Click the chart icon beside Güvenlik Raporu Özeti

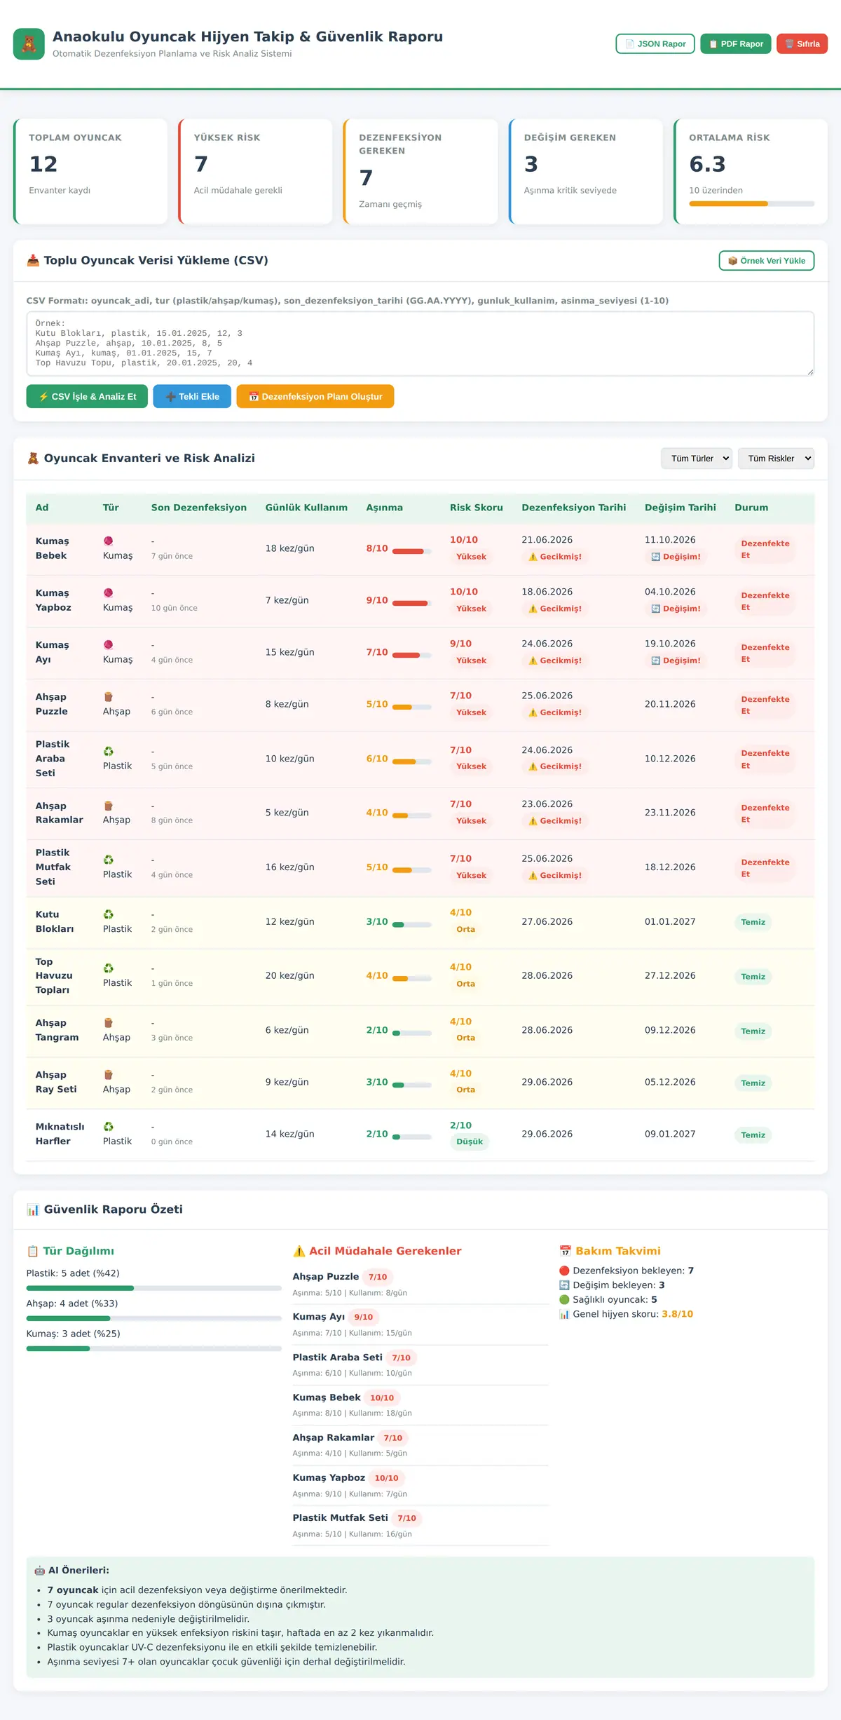pyautogui.click(x=33, y=1210)
